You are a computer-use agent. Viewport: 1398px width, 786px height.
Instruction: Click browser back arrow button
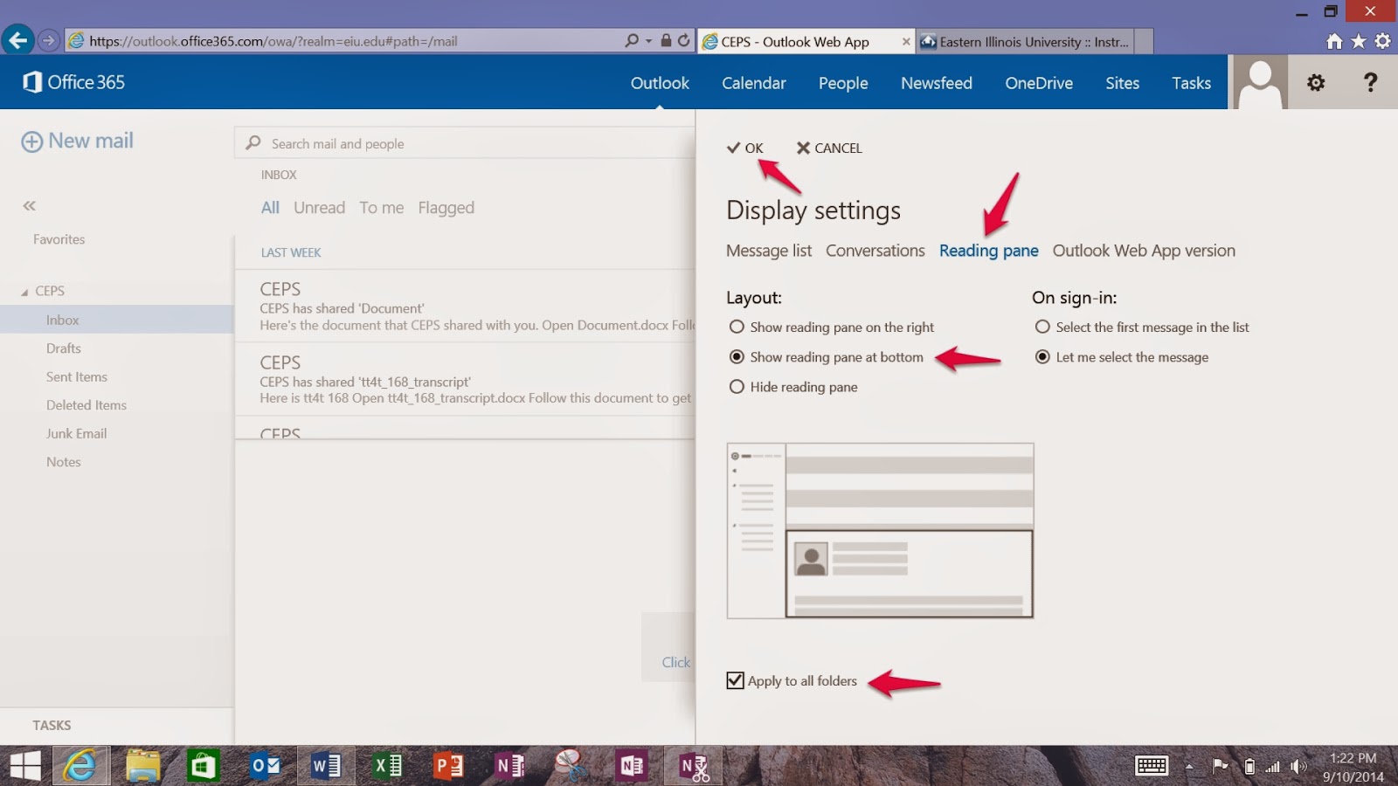(18, 40)
